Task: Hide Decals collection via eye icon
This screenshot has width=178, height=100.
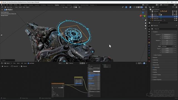Action: [175, 15]
